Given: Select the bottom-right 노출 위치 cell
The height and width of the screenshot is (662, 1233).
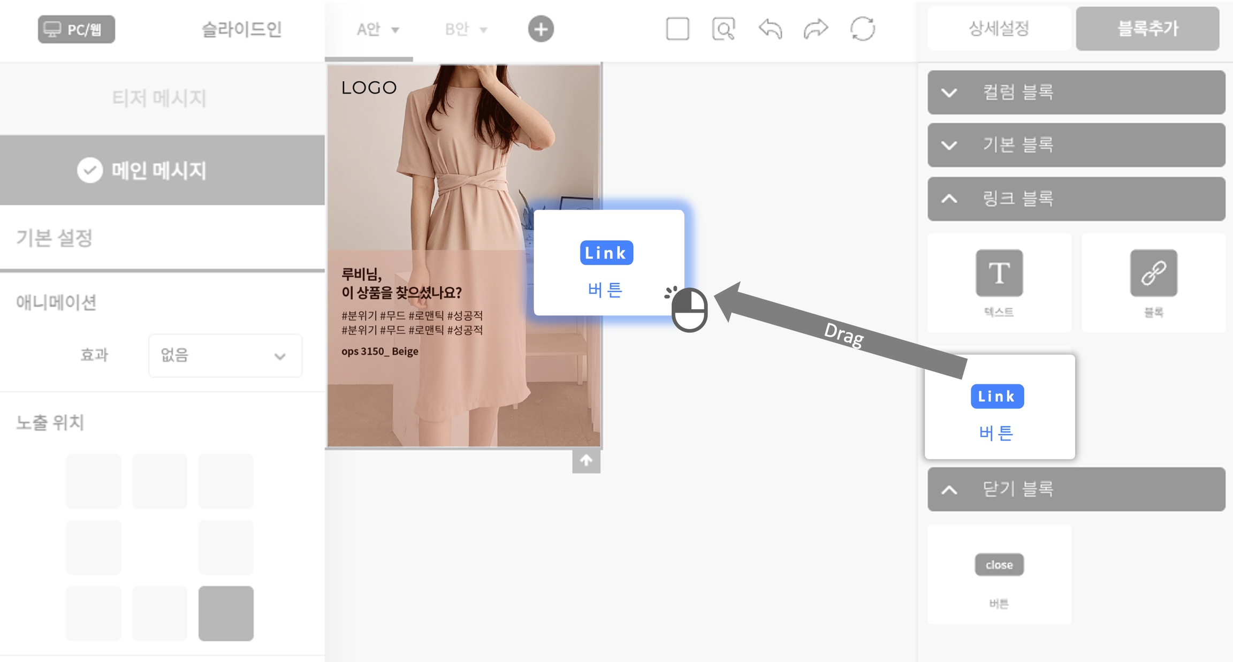Looking at the screenshot, I should (226, 613).
